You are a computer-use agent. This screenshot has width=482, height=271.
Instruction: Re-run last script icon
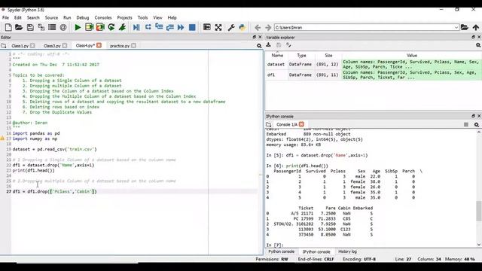pyautogui.click(x=111, y=27)
